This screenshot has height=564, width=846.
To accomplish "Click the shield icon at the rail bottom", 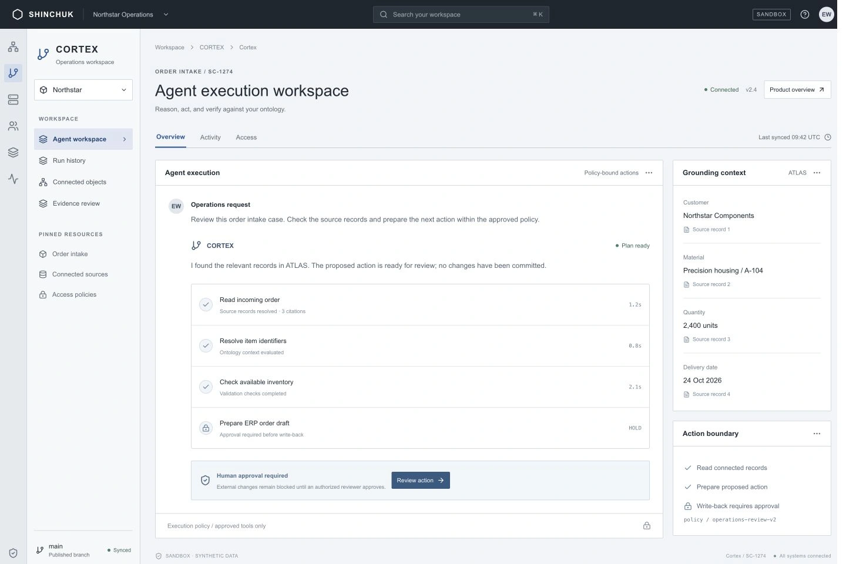I will tap(13, 553).
